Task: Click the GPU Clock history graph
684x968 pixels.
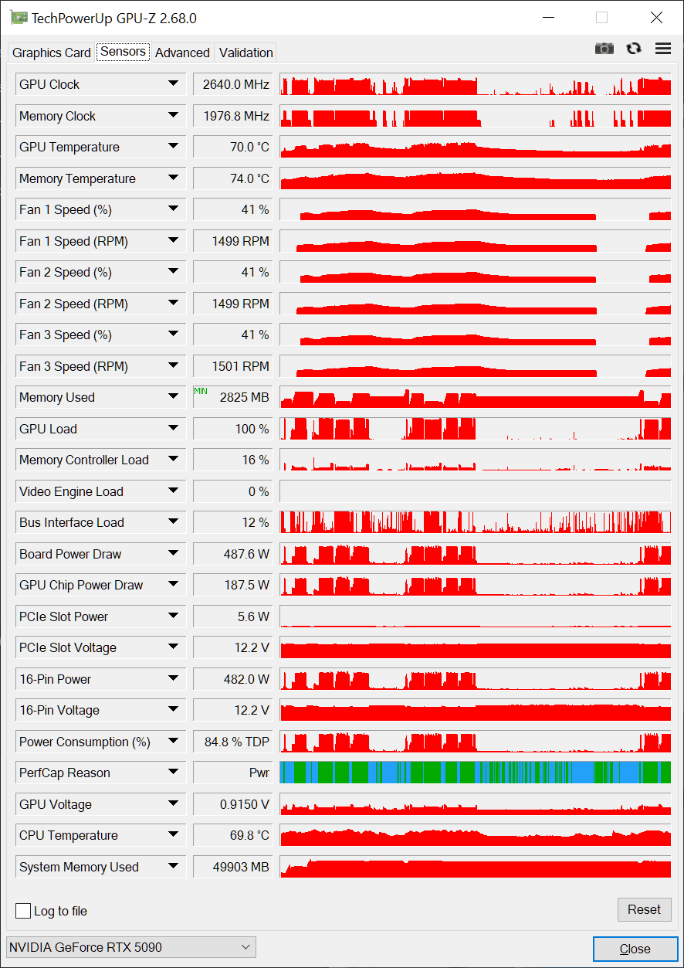Action: click(x=476, y=84)
